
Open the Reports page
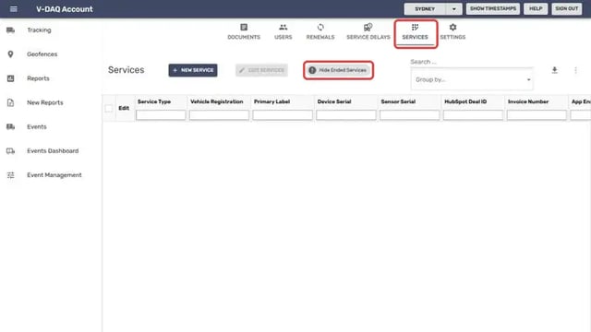pos(38,78)
